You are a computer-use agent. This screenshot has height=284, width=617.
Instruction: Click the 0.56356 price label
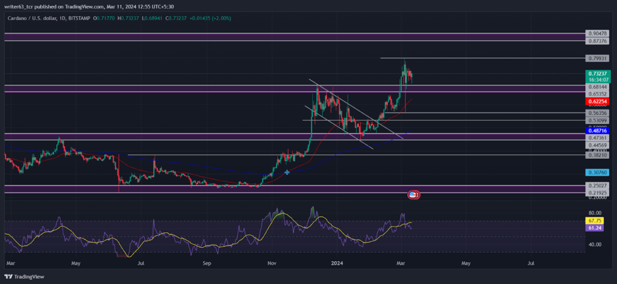[x=597, y=113]
